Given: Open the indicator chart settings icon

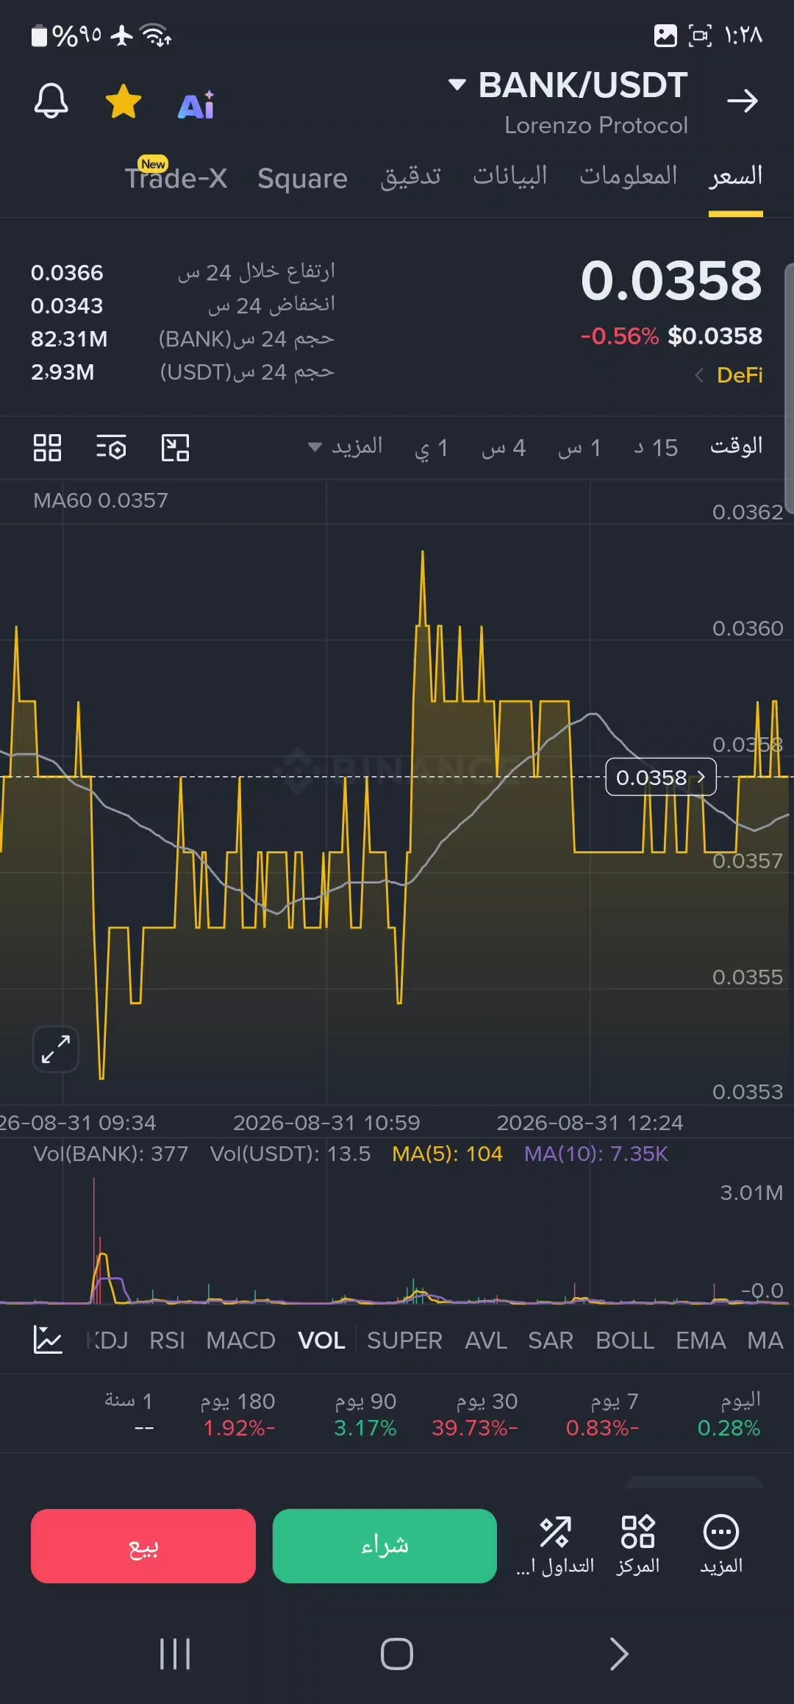Looking at the screenshot, I should coord(48,1340).
